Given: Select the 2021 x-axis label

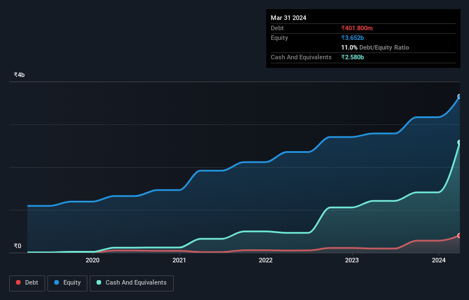Looking at the screenshot, I should pyautogui.click(x=179, y=260).
